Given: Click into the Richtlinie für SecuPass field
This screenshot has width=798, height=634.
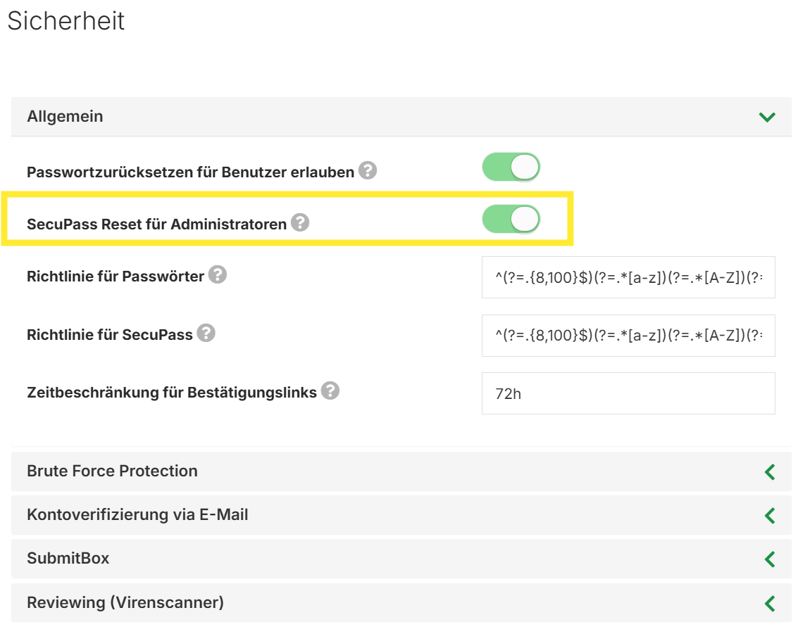Looking at the screenshot, I should pyautogui.click(x=628, y=336).
